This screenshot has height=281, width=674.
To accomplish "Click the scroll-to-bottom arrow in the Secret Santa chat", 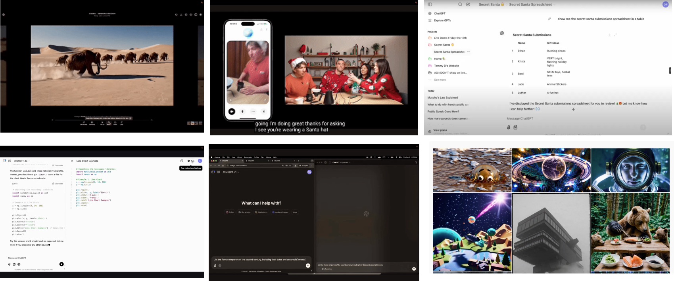I will tap(573, 109).
